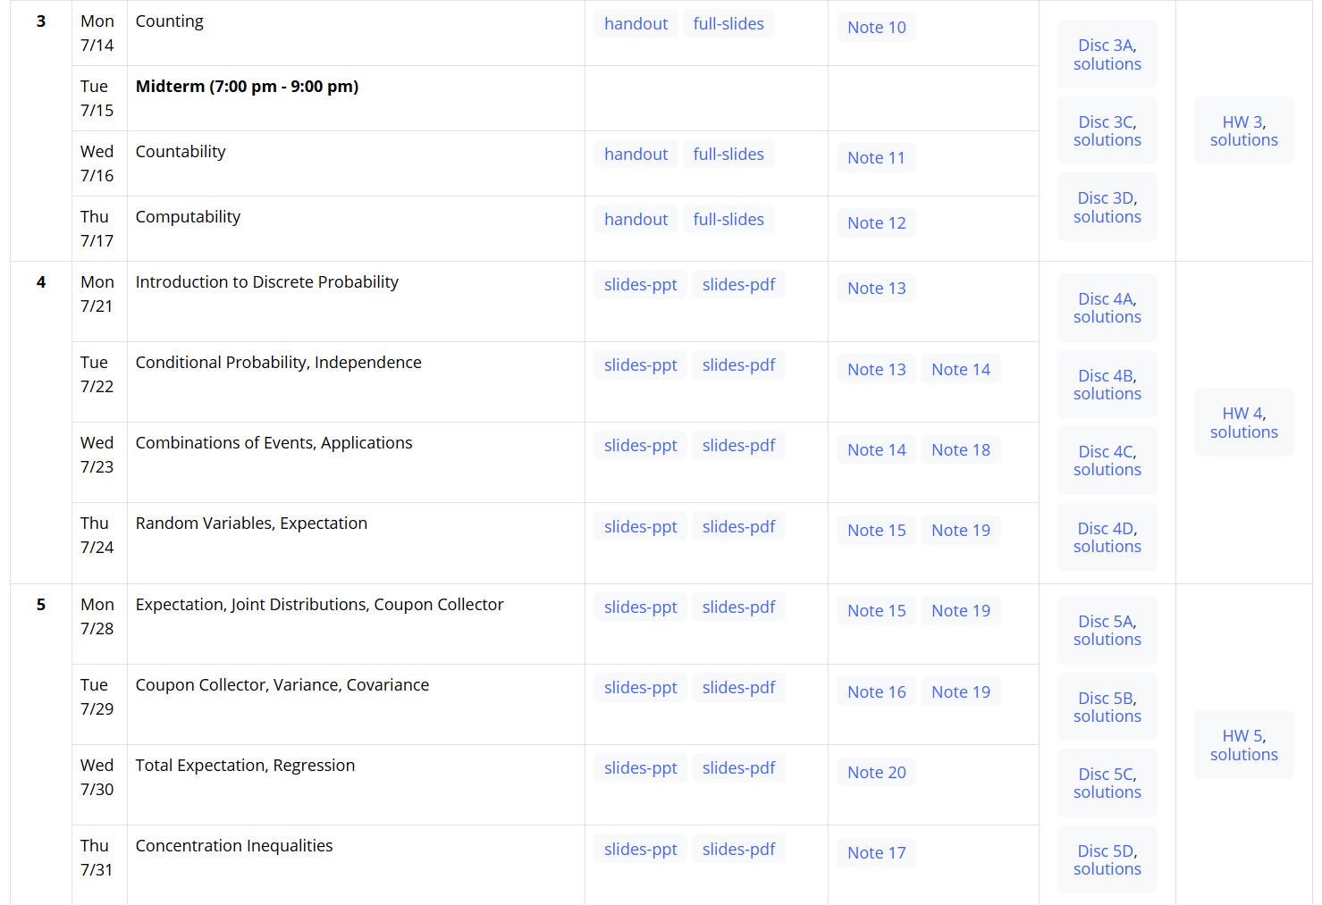Open the HW 3 homework link
This screenshot has width=1322, height=905.
[x=1243, y=122]
